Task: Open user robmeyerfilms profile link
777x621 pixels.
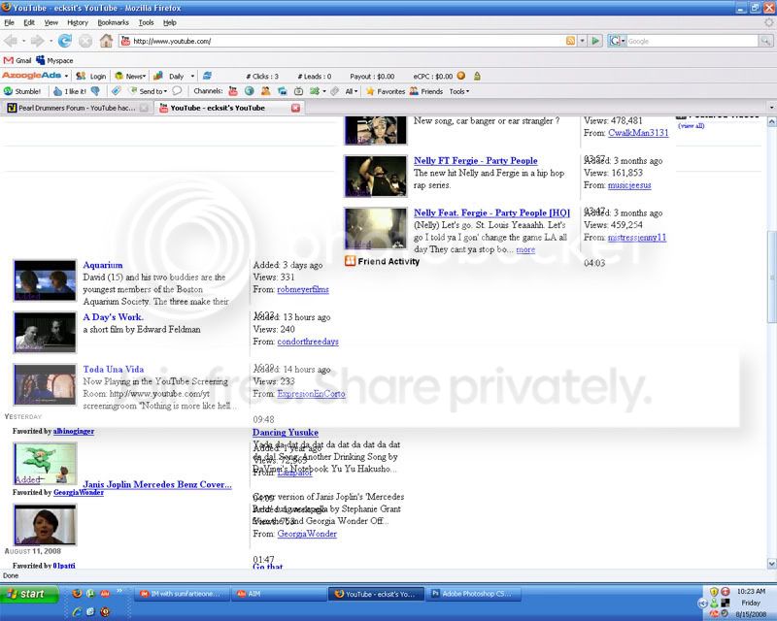Action: point(303,289)
